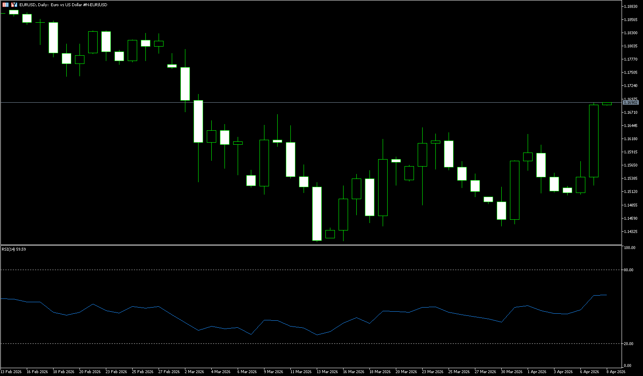Click the 20.00 level on RSI scale
Image resolution: width=643 pixels, height=376 pixels.
pos(629,343)
